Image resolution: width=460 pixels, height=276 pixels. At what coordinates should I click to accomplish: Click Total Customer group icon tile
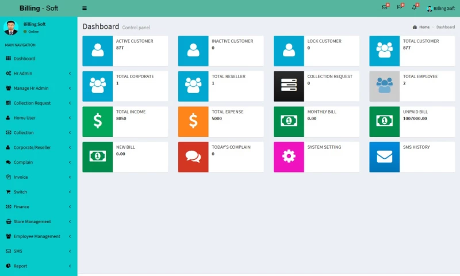[x=384, y=51]
